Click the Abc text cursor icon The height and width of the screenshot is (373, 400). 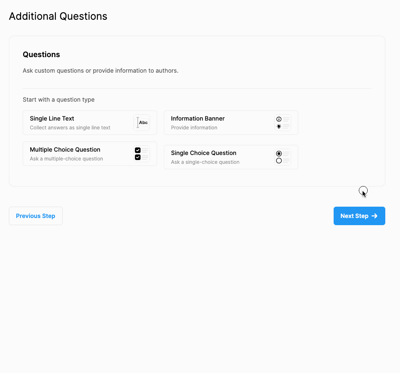click(142, 123)
